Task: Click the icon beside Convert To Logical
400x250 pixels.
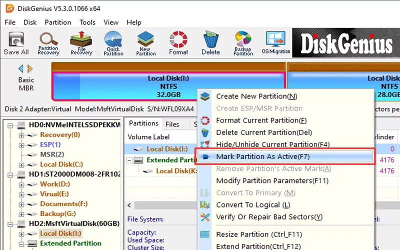Action: [205, 205]
